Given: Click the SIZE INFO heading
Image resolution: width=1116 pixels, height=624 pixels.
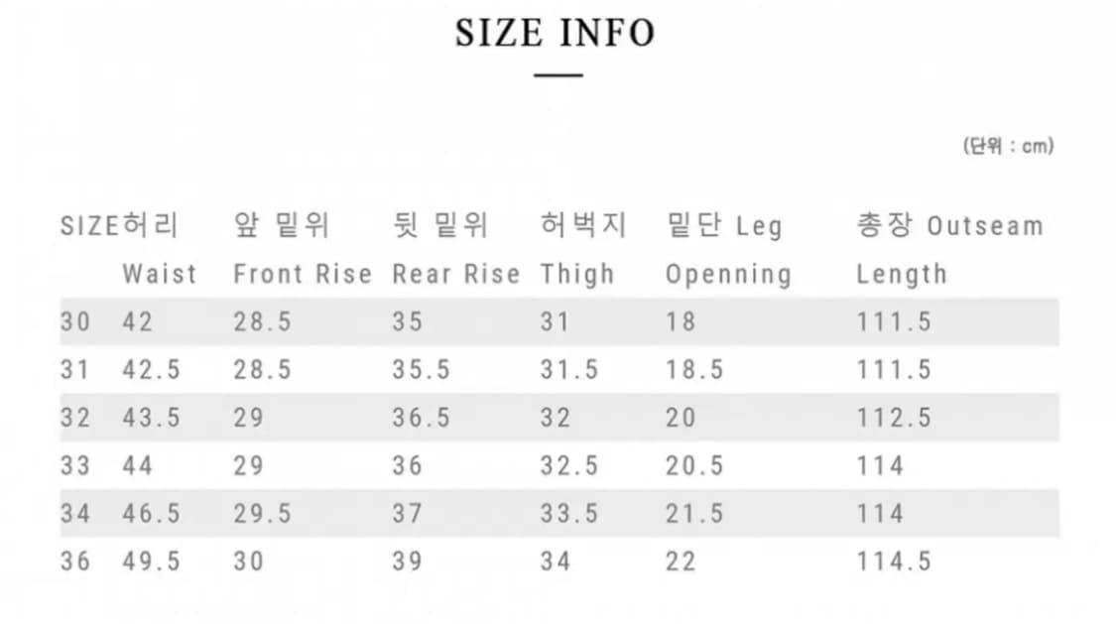Looking at the screenshot, I should 555,33.
